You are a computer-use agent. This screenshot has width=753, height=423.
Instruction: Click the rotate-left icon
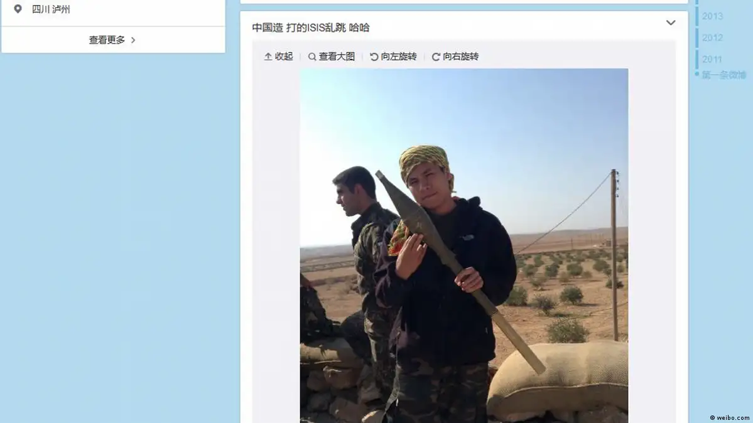pos(374,56)
